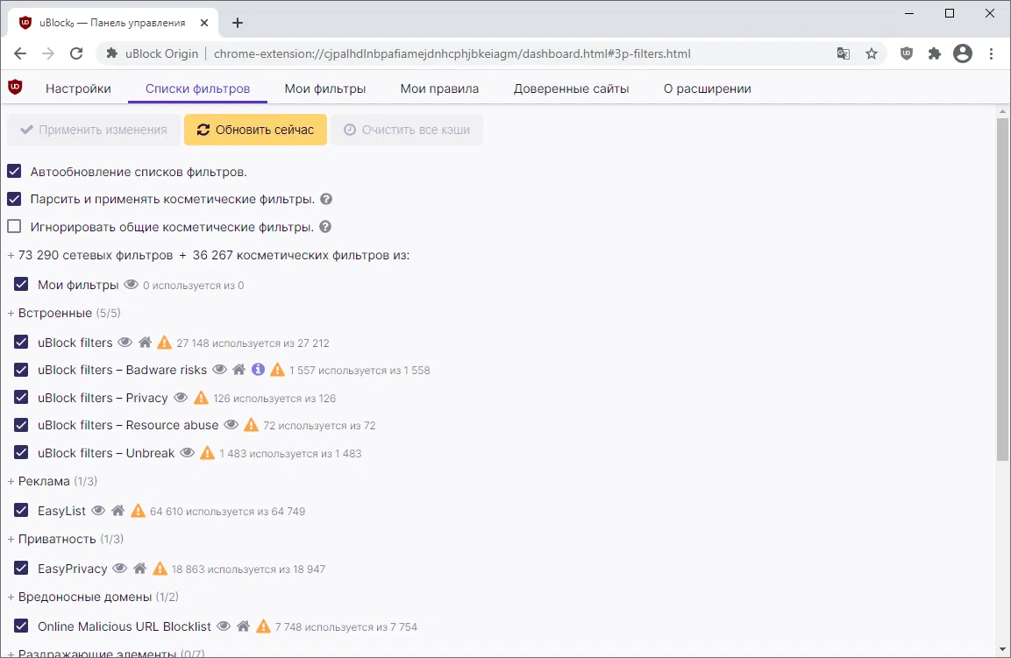Open the Extensions puzzle icon in Chrome
Screen dimensions: 1011x658
point(934,54)
